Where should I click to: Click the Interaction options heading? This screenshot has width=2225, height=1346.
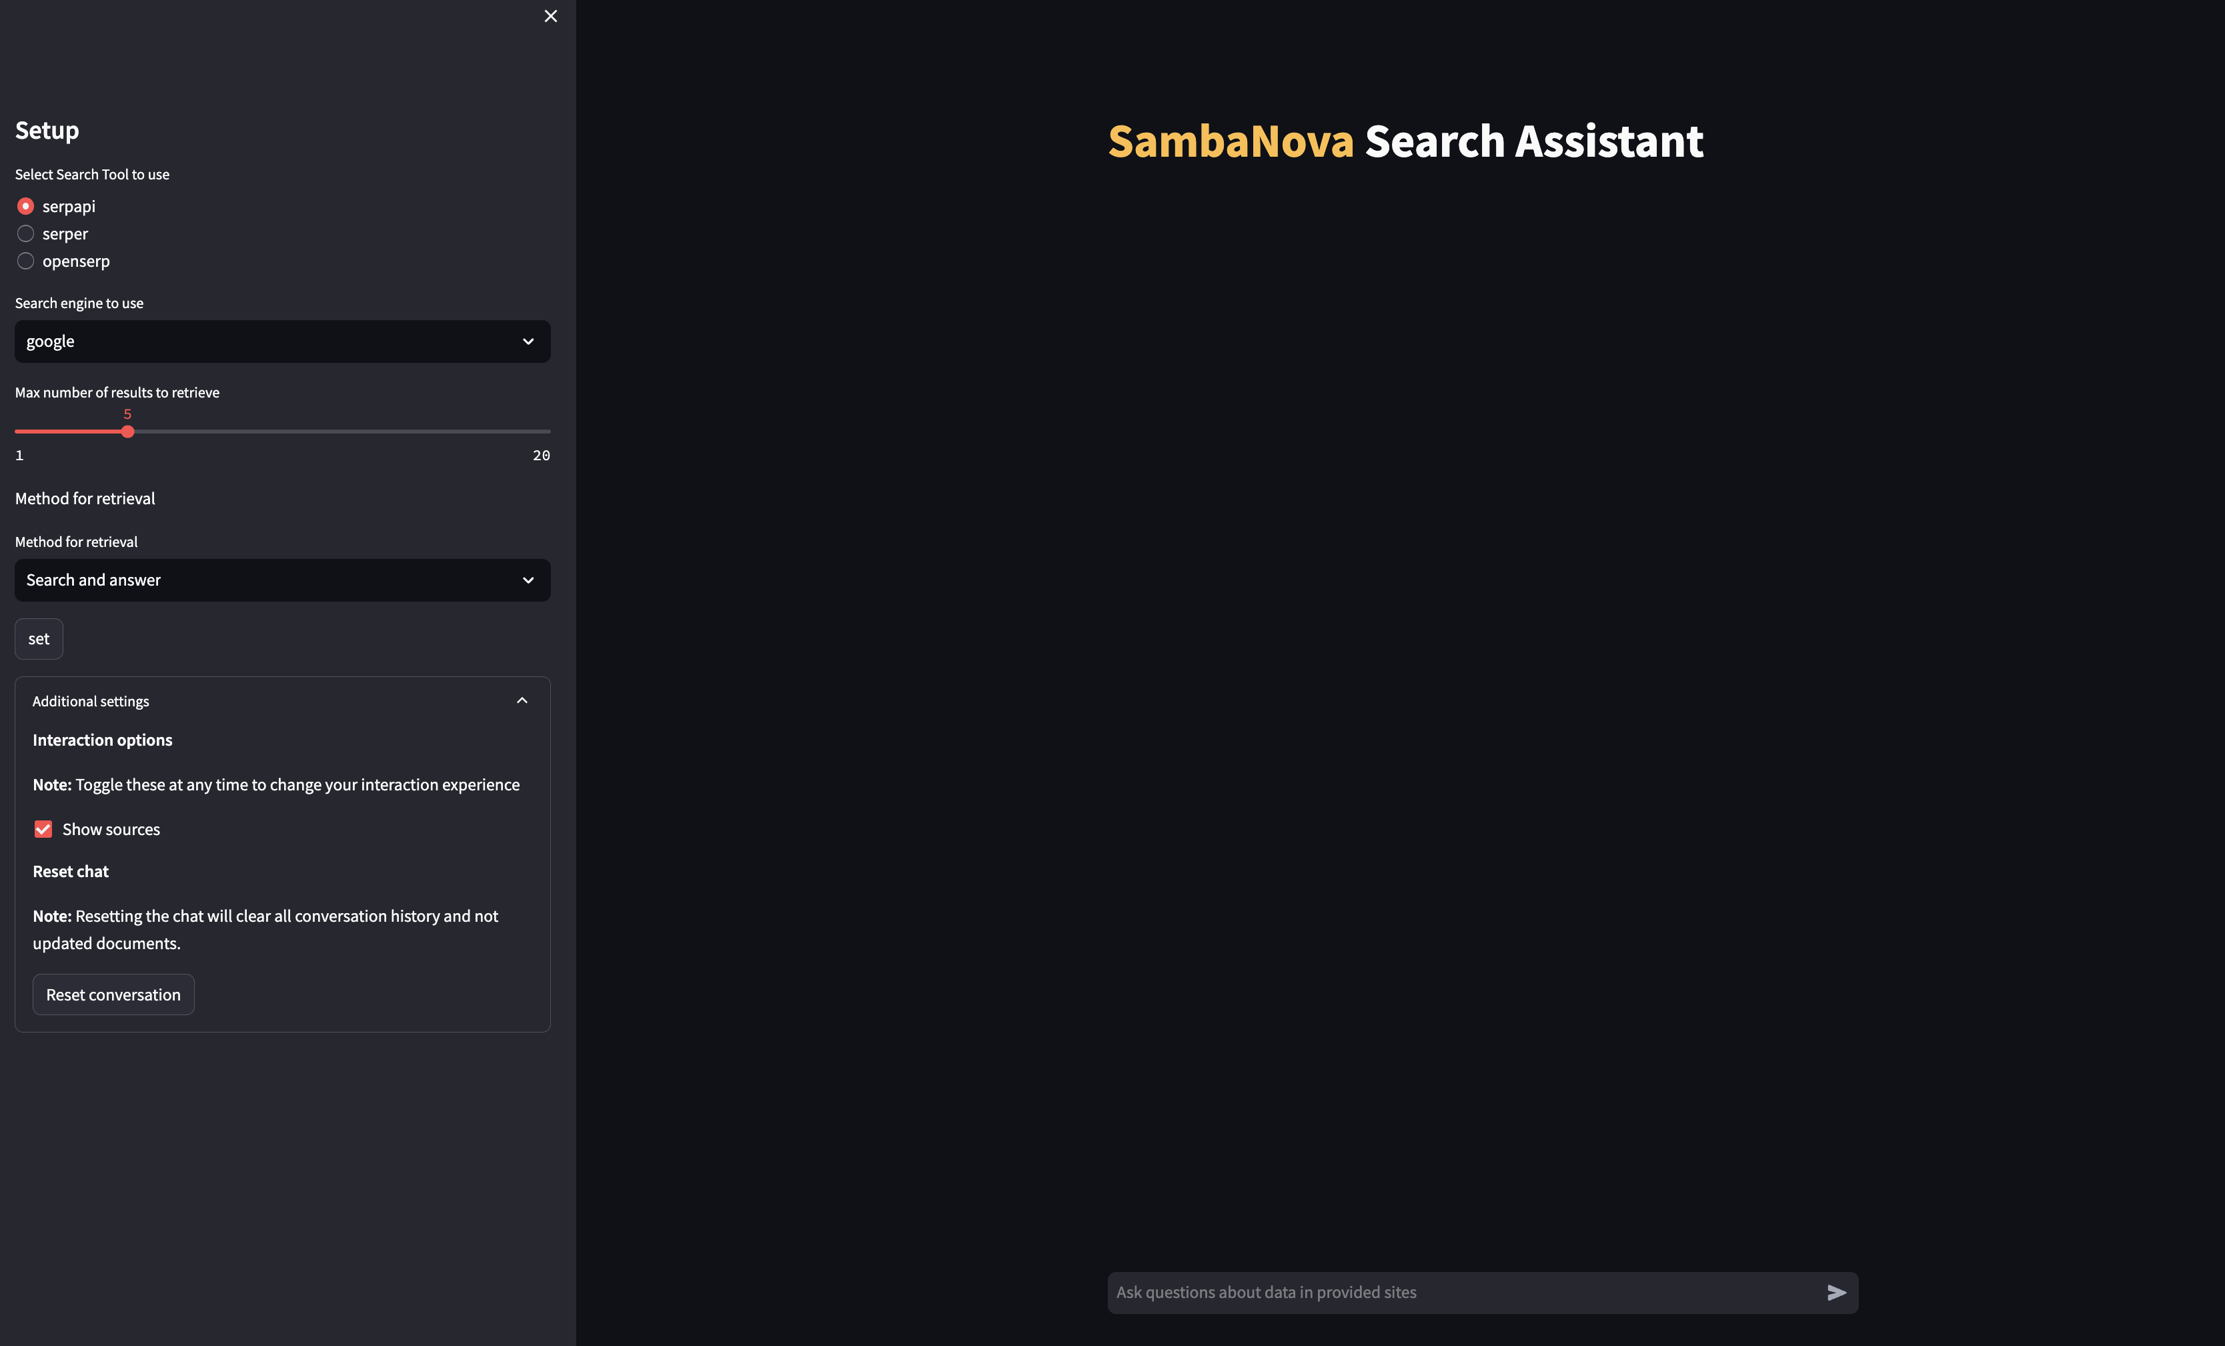[x=103, y=740]
